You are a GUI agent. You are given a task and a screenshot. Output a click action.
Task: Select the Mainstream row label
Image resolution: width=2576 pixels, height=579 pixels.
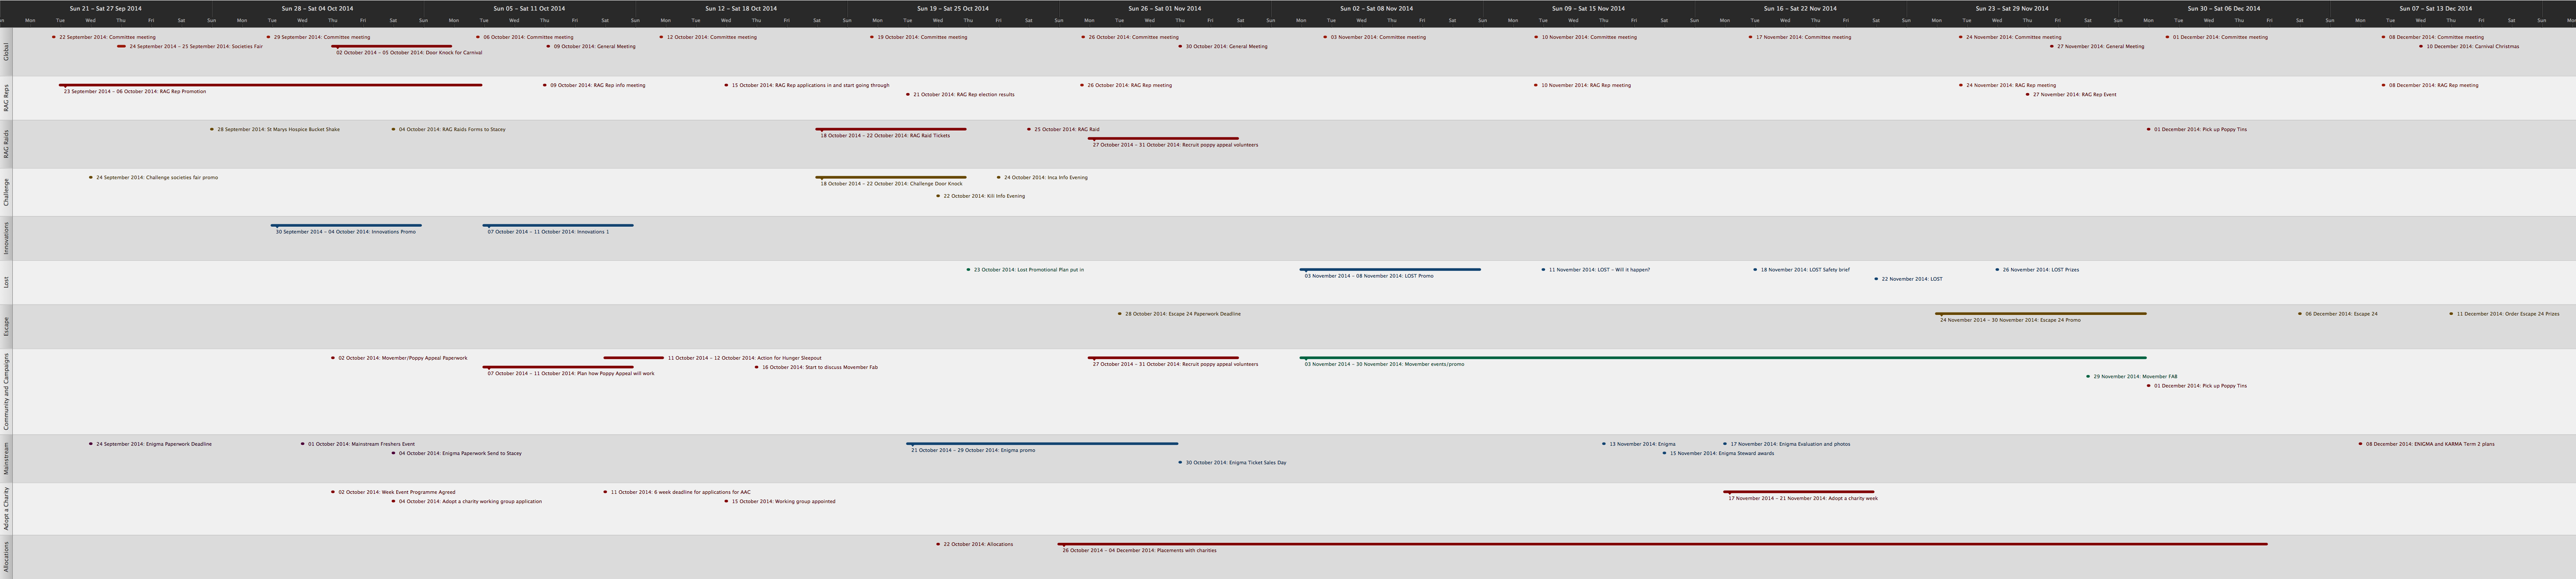pos(6,458)
